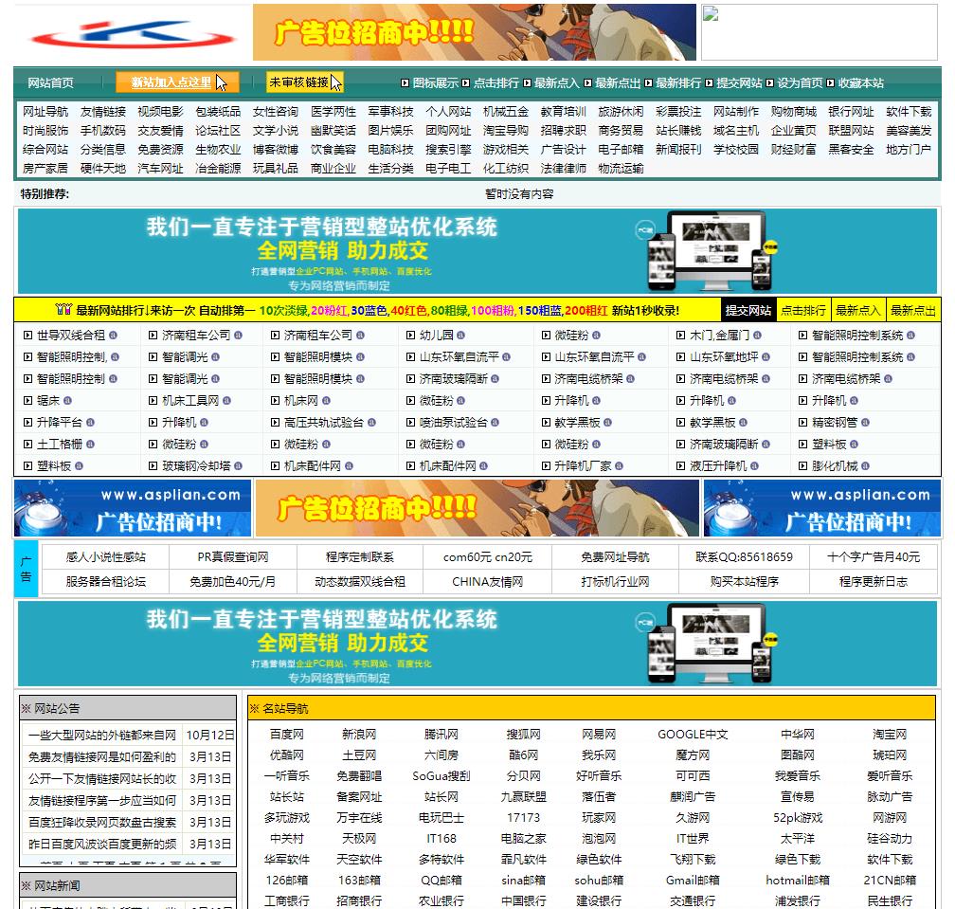
Task: Open SoGua搜刮 in 名站导航
Action: point(441,775)
